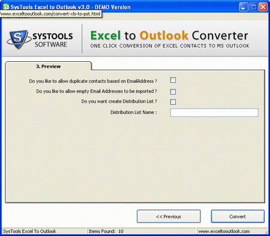Click the convert-xls-to-pst.html URL tooltip

pyautogui.click(x=50, y=14)
